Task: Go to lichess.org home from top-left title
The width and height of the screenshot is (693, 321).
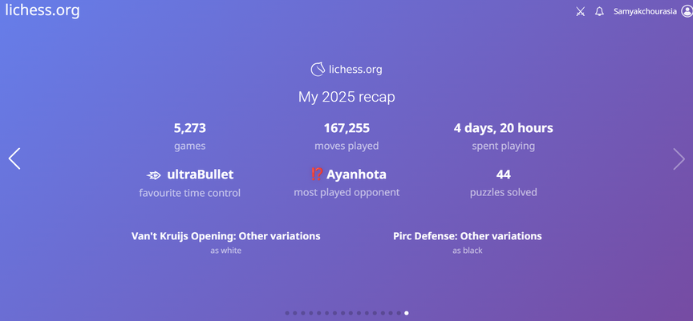Action: point(43,11)
